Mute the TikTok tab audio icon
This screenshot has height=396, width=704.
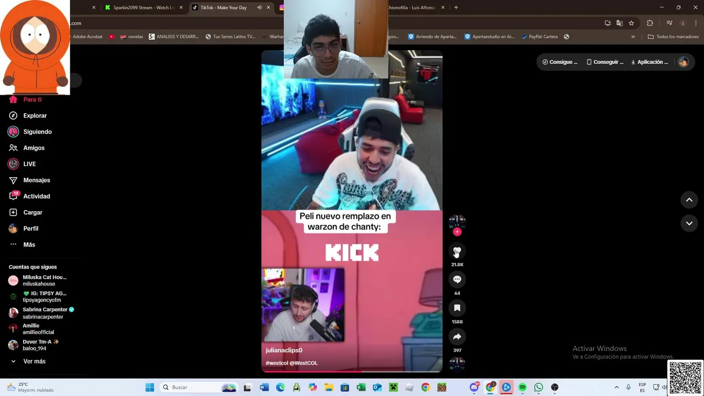[x=259, y=8]
